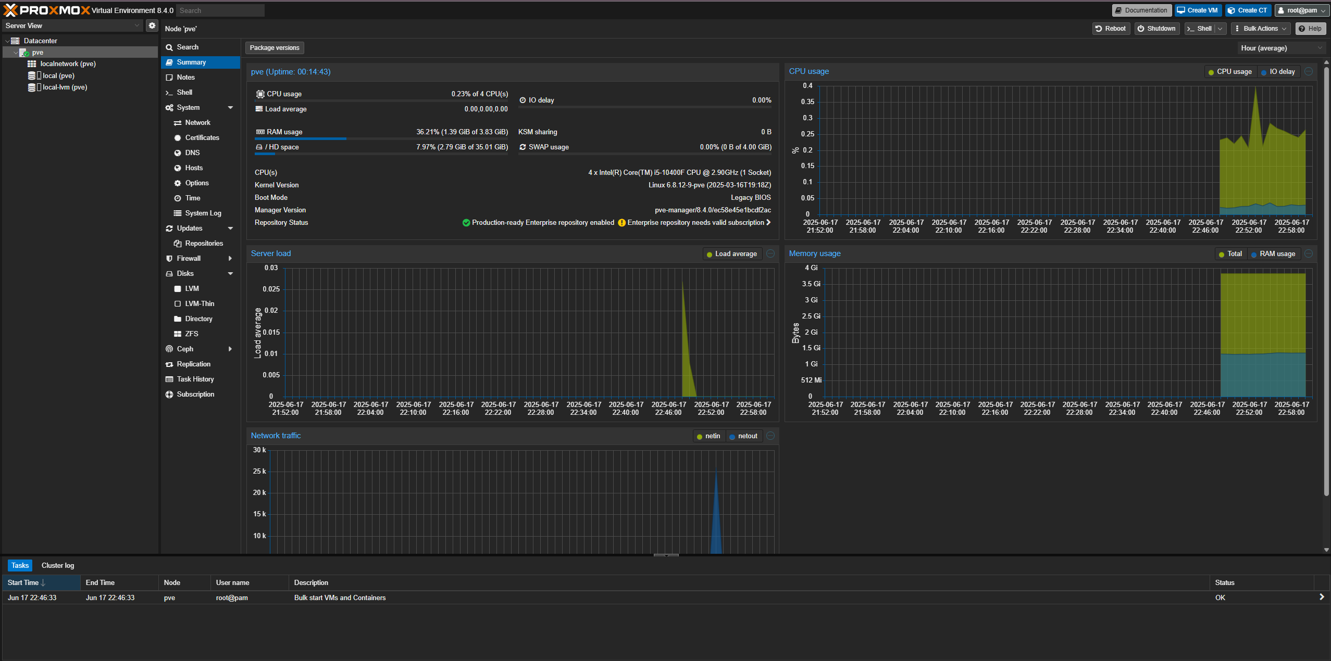
Task: Click the local (pve) storage icon
Action: (33, 75)
